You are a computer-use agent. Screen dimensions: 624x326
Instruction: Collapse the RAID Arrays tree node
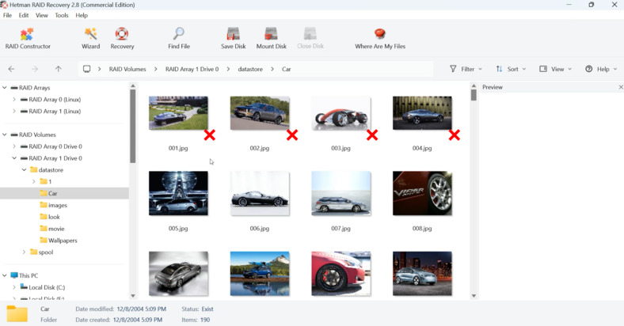pyautogui.click(x=5, y=88)
